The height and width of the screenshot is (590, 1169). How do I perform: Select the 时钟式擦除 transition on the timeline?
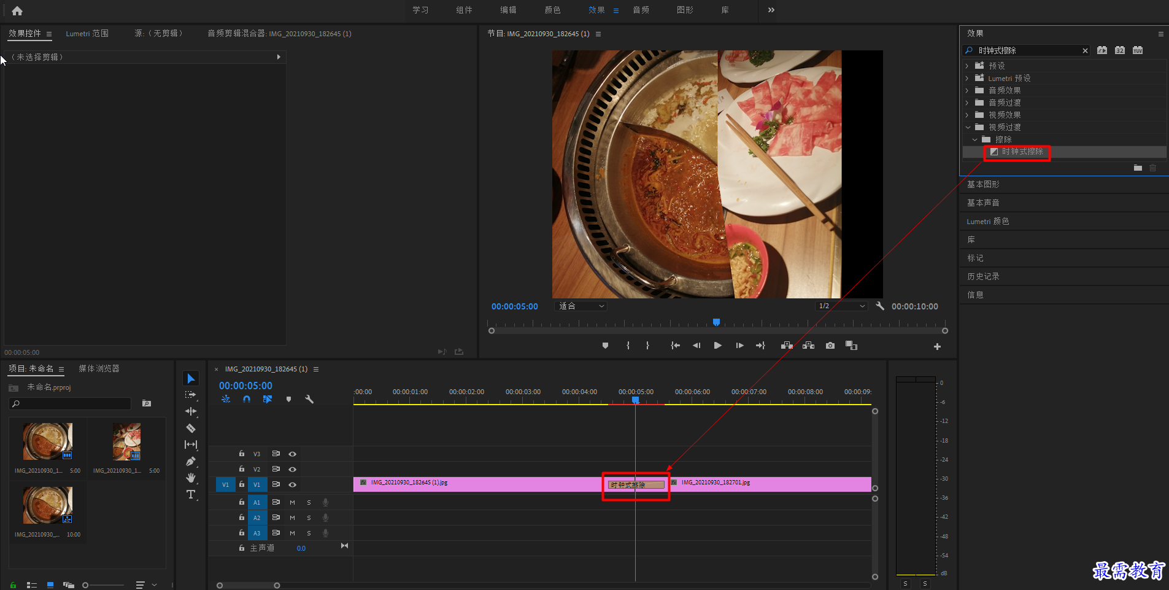[636, 485]
